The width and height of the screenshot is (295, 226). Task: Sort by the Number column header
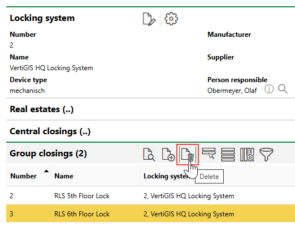pos(23,176)
